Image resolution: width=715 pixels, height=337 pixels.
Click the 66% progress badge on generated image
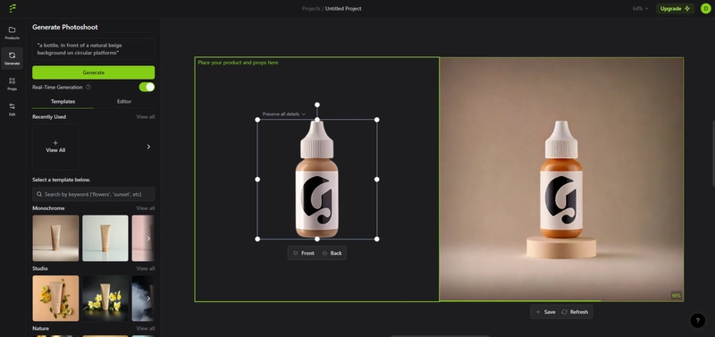(677, 296)
